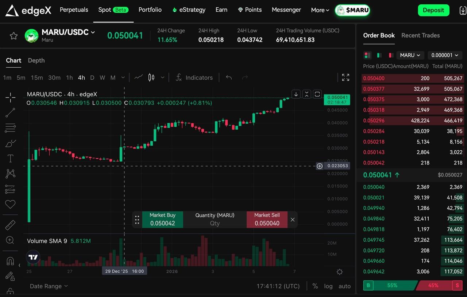Click the Deposit button
The width and height of the screenshot is (467, 297).
pos(433,10)
